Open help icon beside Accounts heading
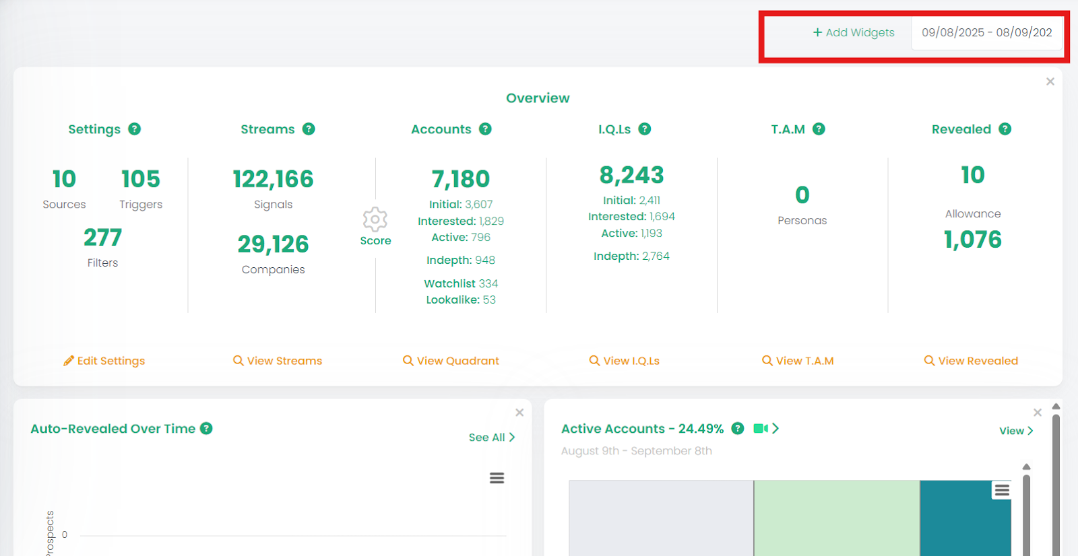 (485, 129)
